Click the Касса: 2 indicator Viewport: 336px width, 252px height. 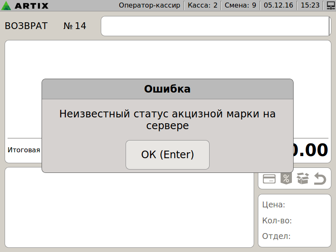(202, 5)
